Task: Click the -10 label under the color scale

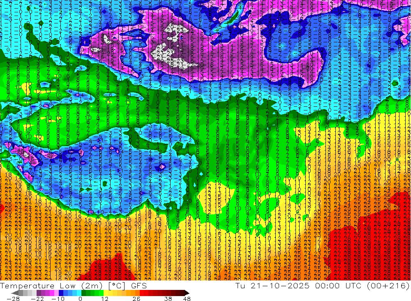Action: (58, 299)
